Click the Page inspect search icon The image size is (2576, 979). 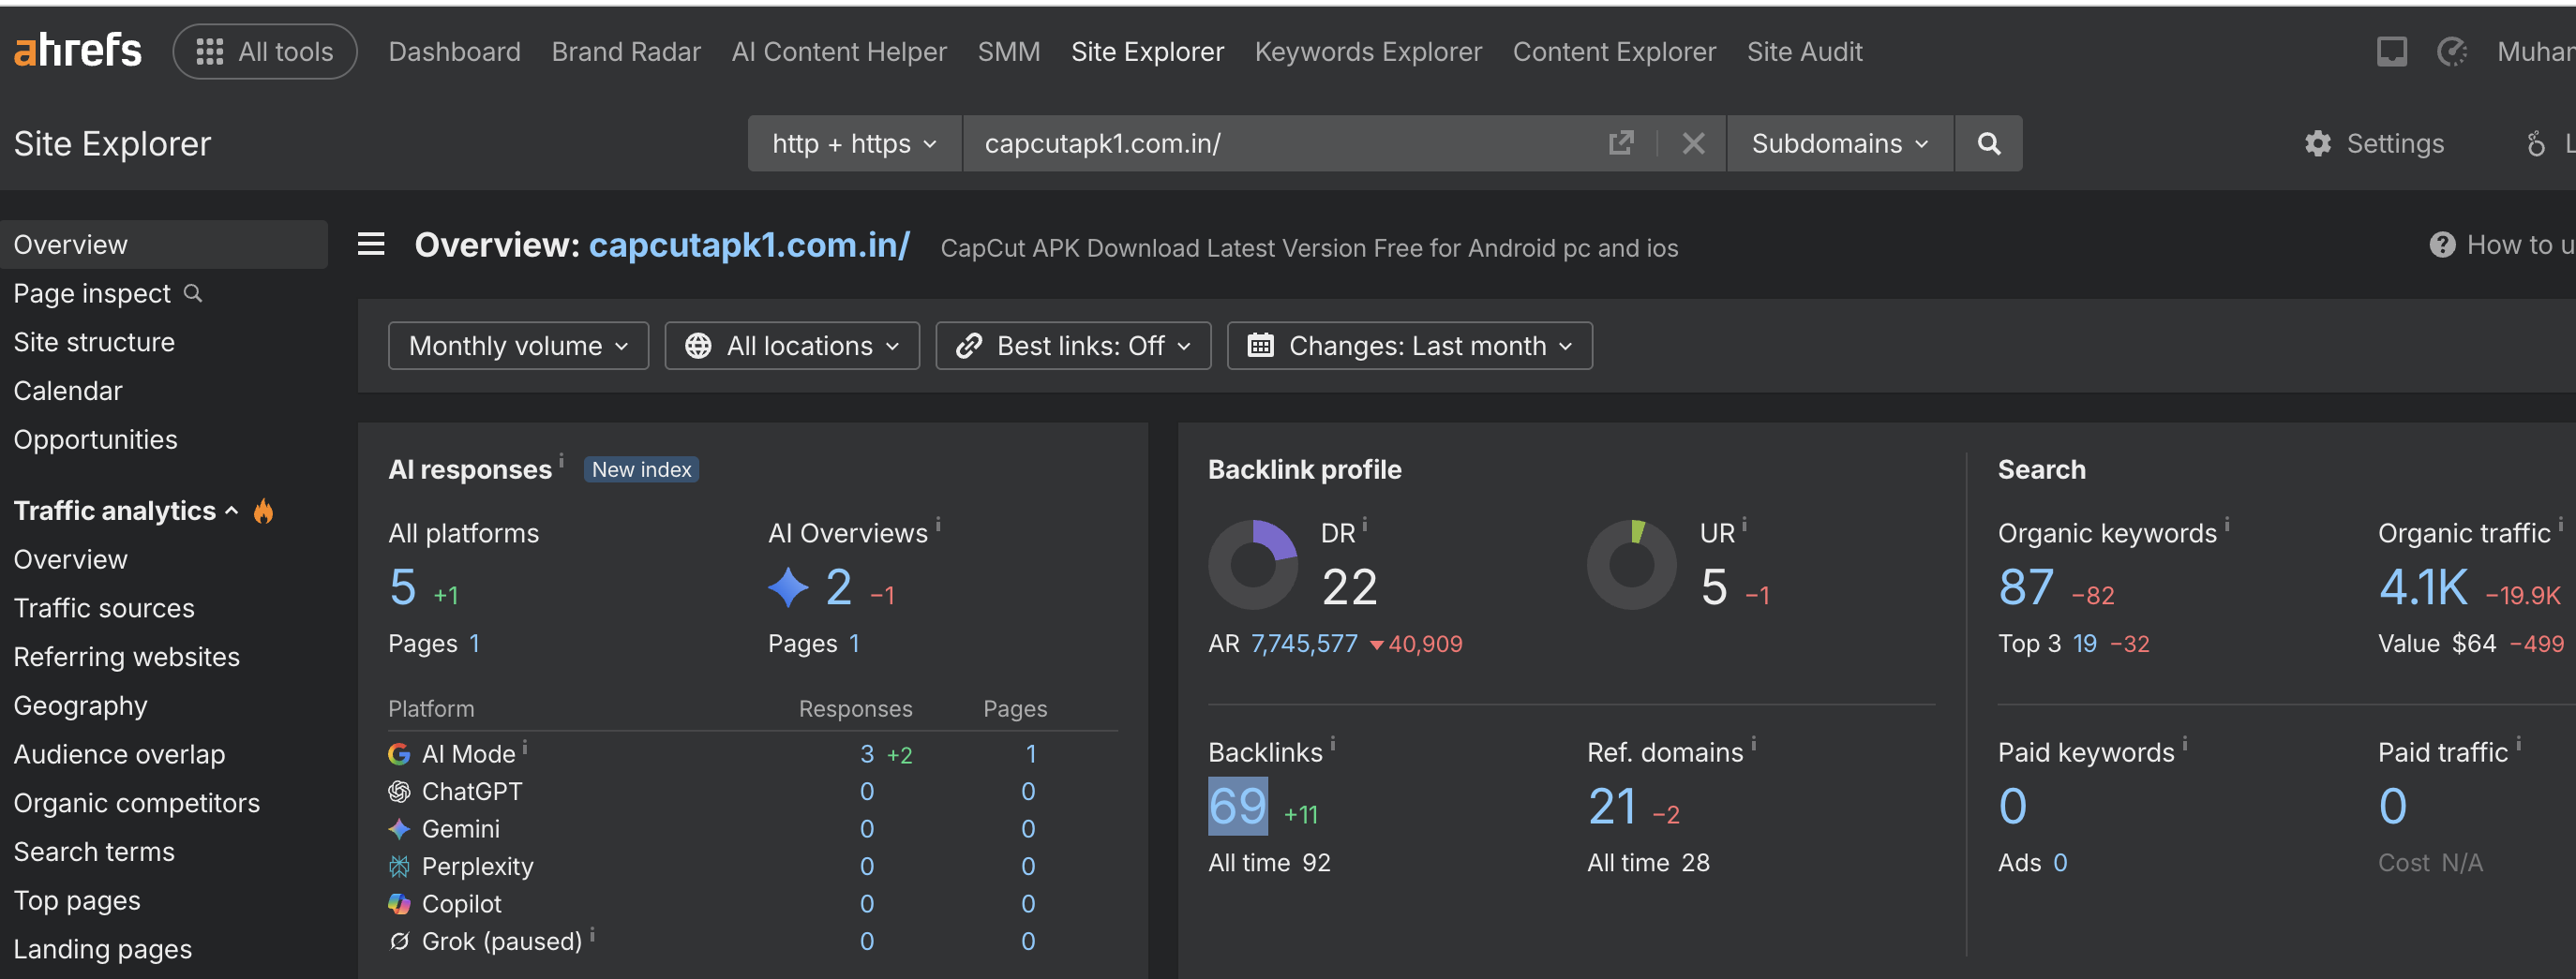193,292
